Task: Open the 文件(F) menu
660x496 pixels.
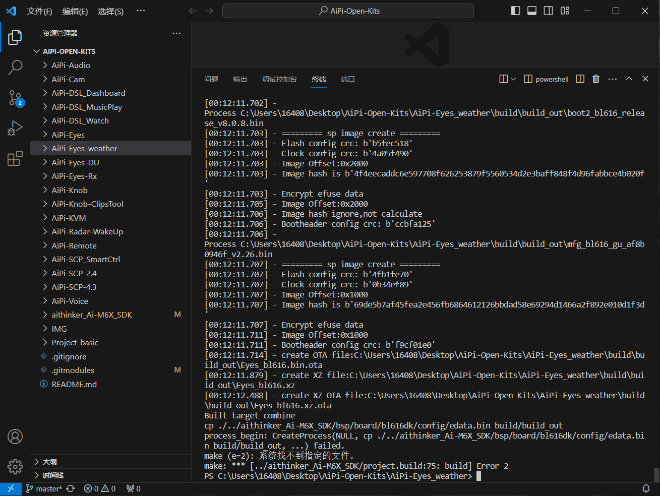Action: pyautogui.click(x=39, y=11)
